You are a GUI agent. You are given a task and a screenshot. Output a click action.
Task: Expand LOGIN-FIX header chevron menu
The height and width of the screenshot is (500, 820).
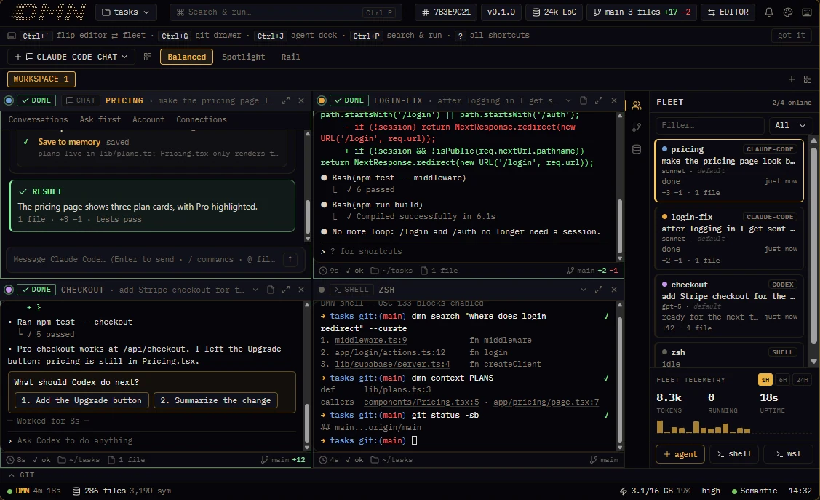(x=568, y=100)
